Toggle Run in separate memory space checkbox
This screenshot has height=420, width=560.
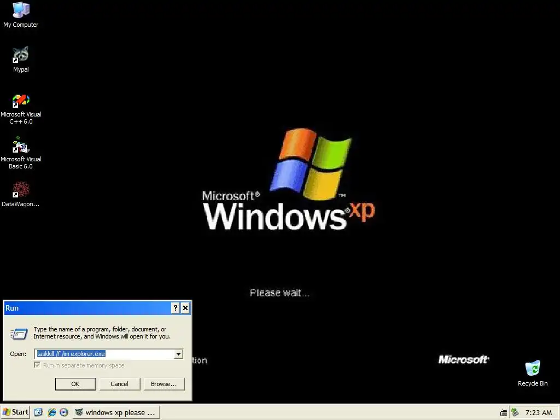click(37, 365)
